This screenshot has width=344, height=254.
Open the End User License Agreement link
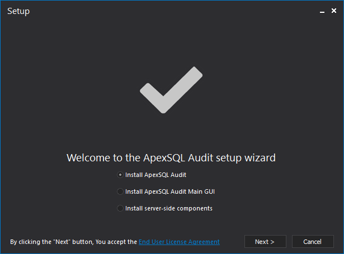coord(179,242)
